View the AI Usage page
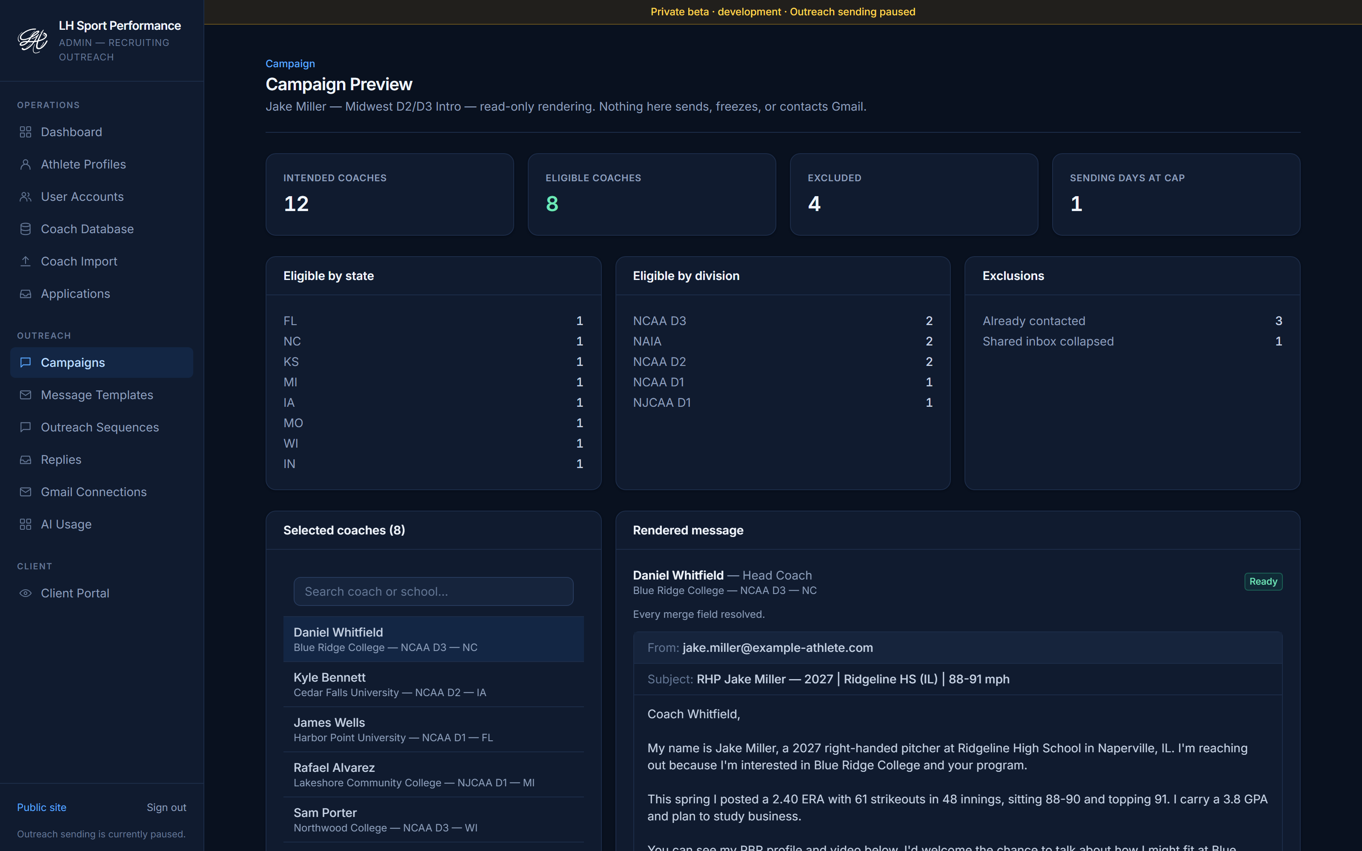 pos(102,525)
